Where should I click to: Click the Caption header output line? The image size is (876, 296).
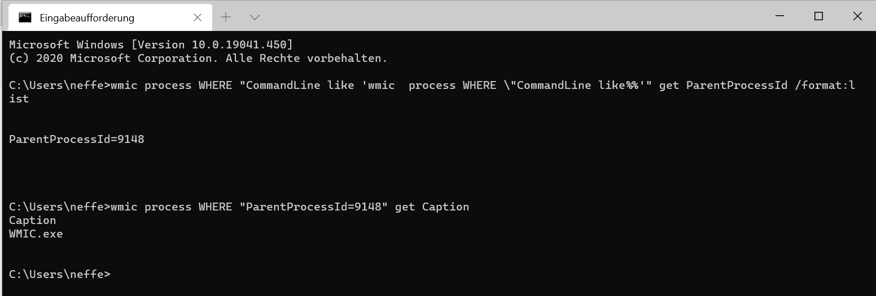coord(33,220)
